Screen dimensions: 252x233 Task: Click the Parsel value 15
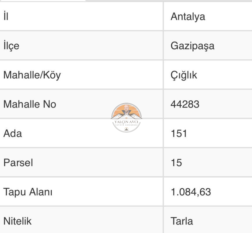pyautogui.click(x=176, y=163)
